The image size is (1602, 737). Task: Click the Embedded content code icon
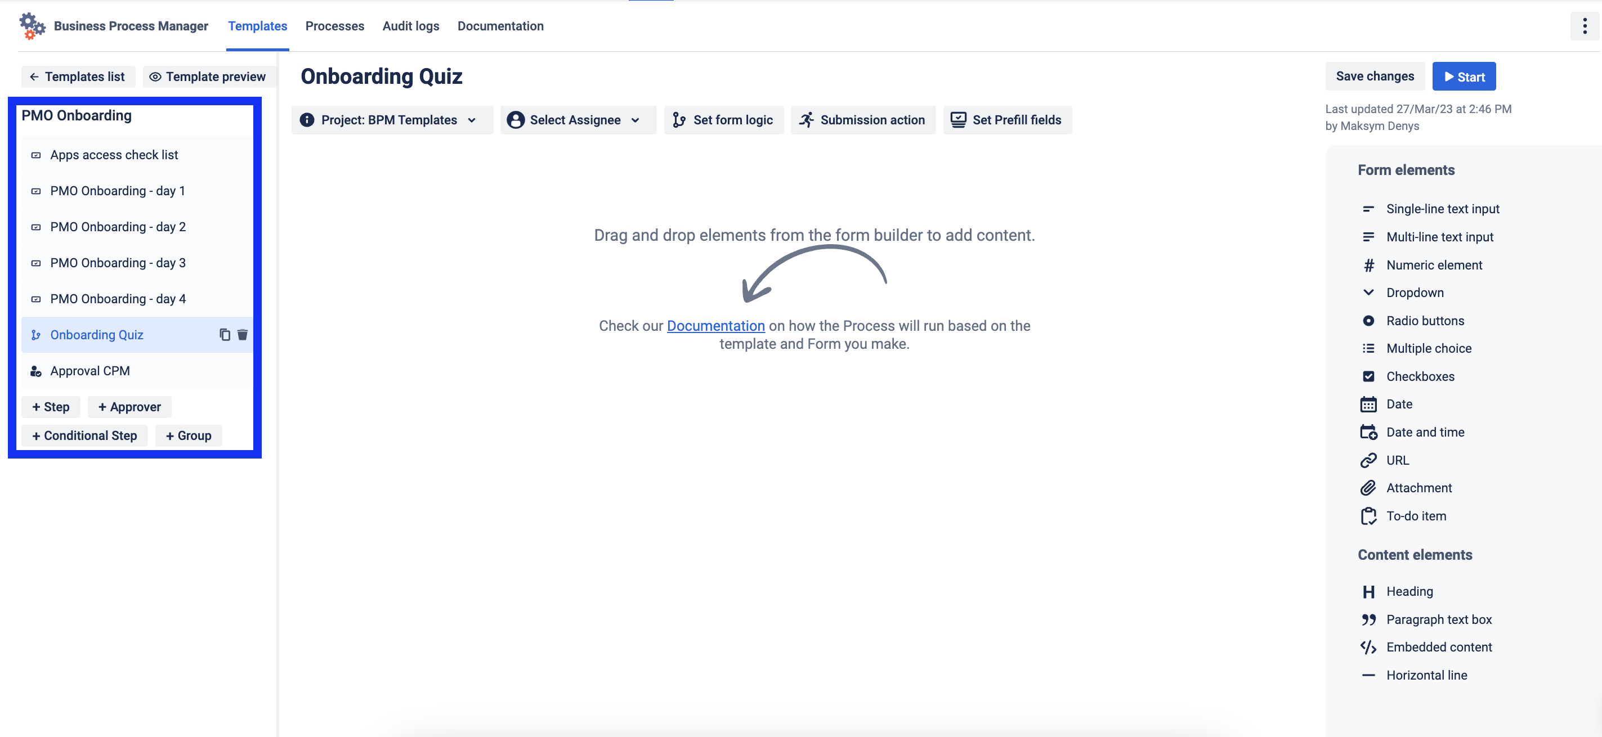pos(1368,647)
